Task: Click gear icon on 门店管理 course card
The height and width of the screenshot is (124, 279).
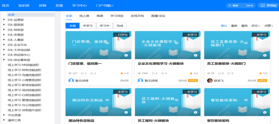Action: pos(126,55)
